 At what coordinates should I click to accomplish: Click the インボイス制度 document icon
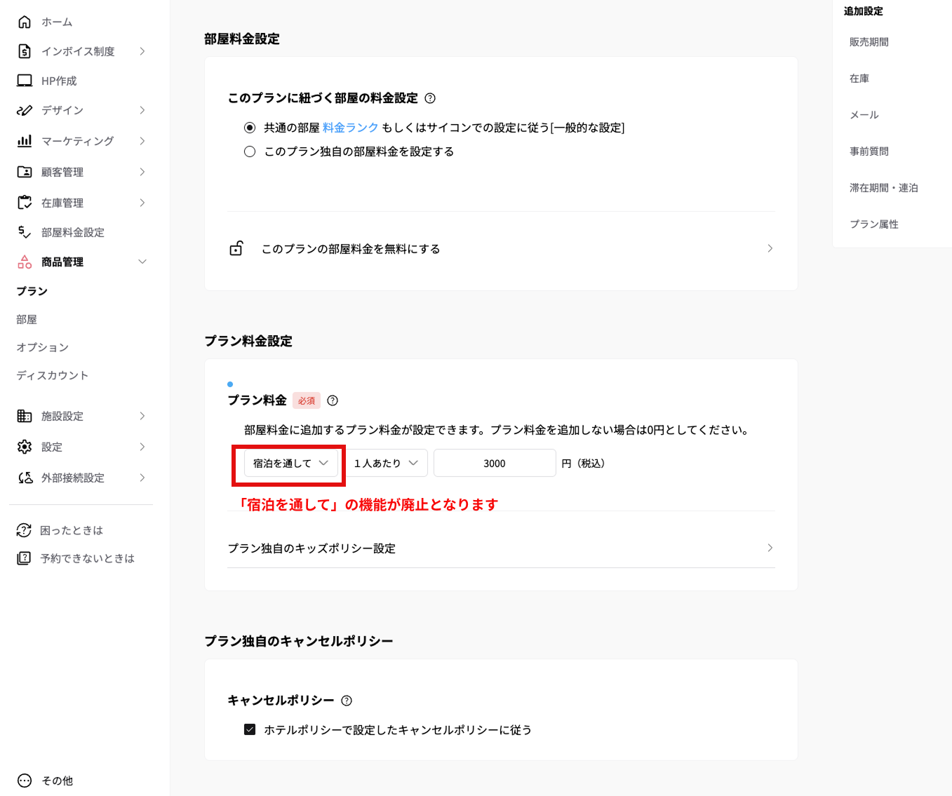[x=25, y=51]
